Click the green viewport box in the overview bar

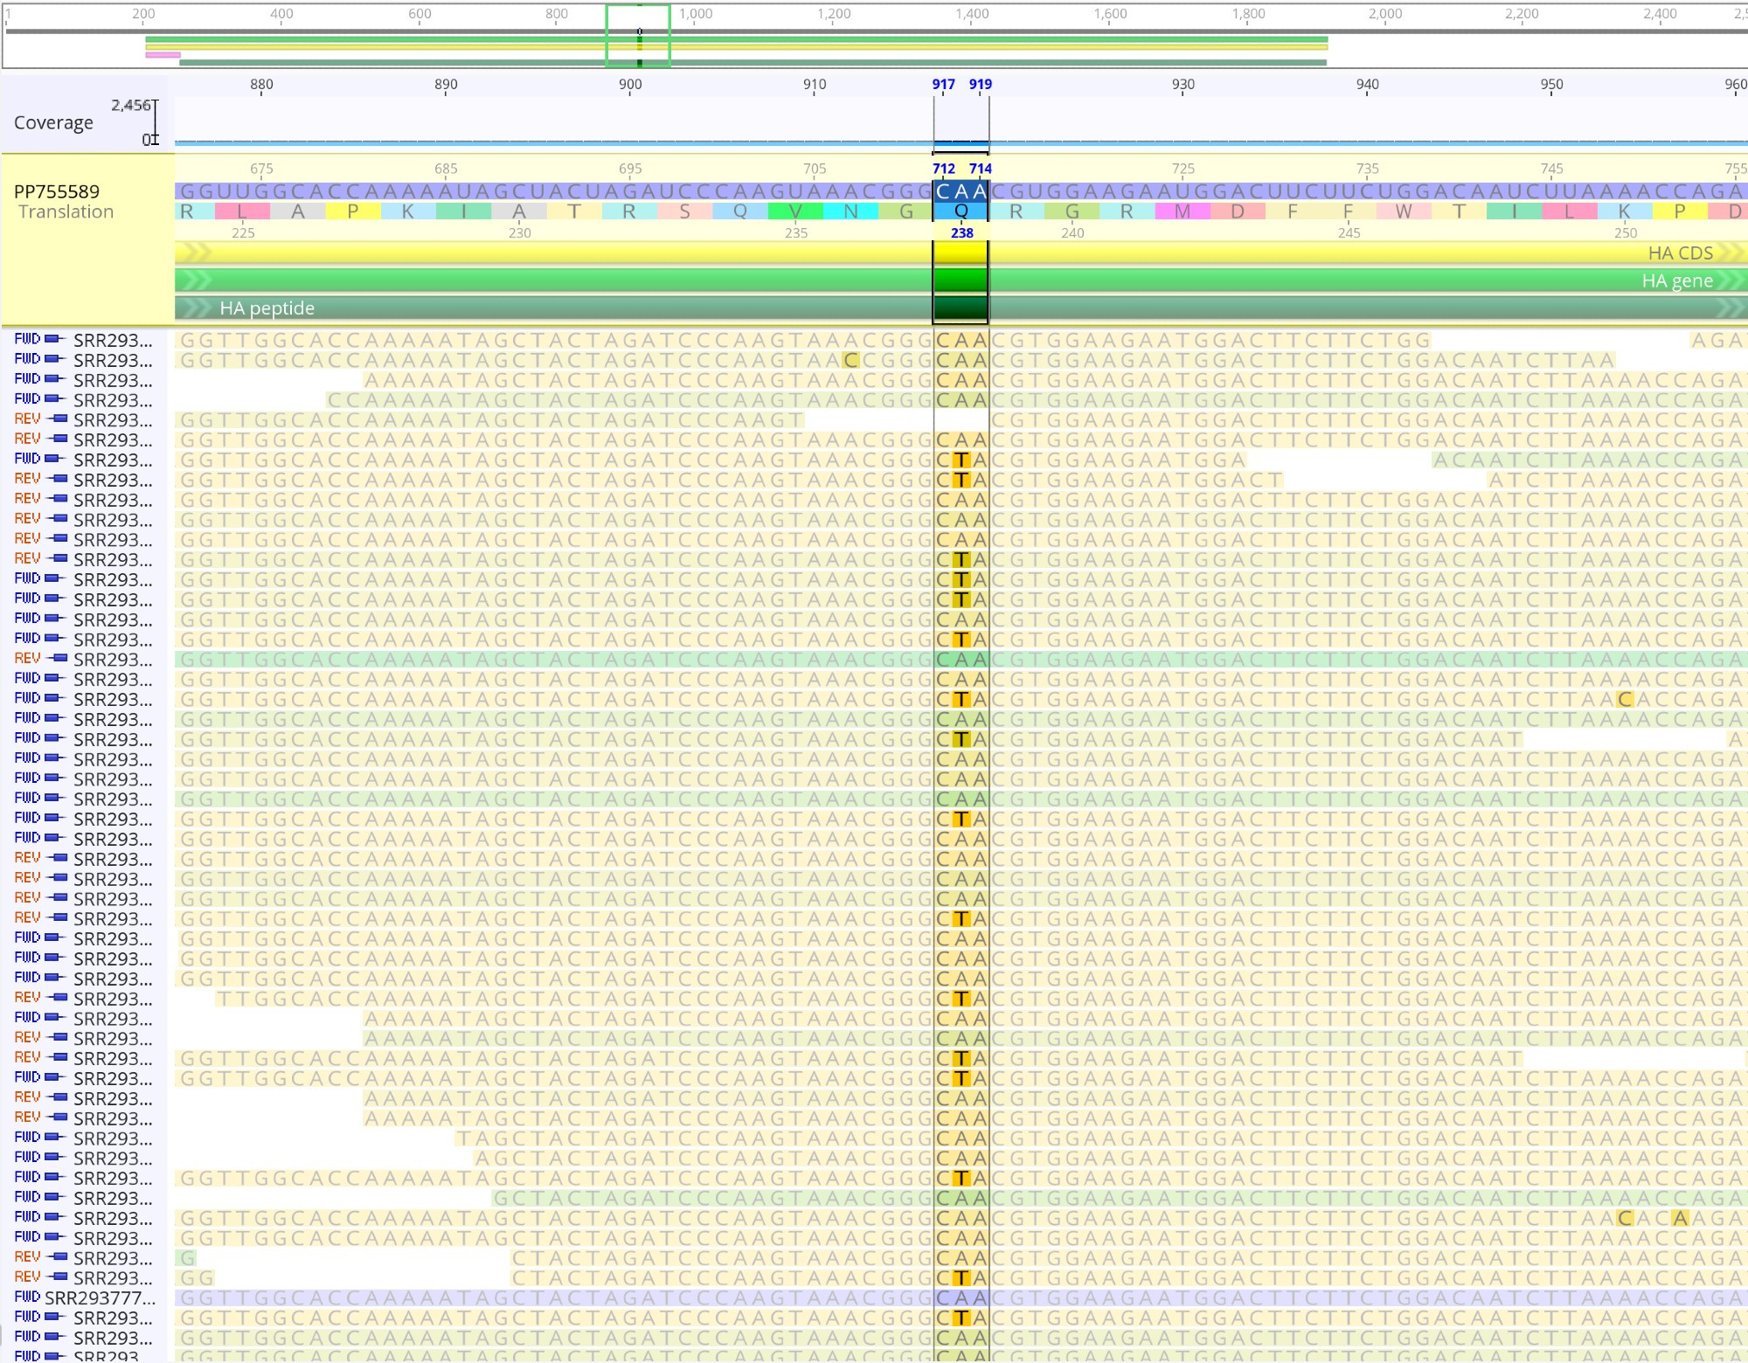pyautogui.click(x=638, y=35)
